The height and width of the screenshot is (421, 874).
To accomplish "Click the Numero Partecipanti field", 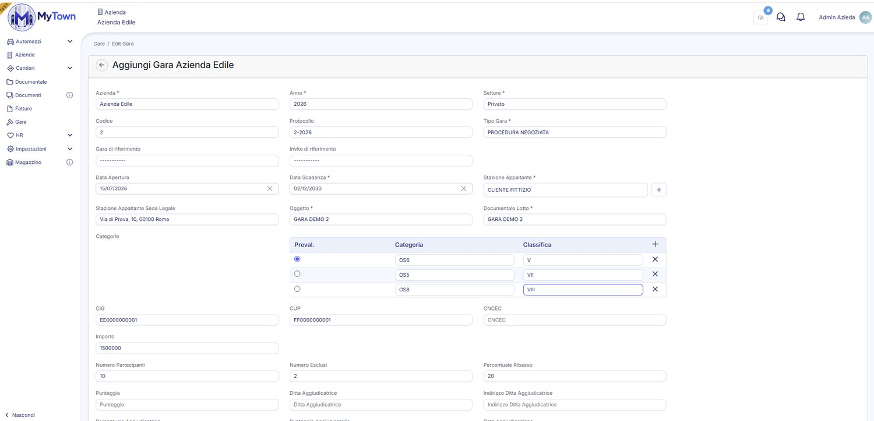I will tap(187, 376).
